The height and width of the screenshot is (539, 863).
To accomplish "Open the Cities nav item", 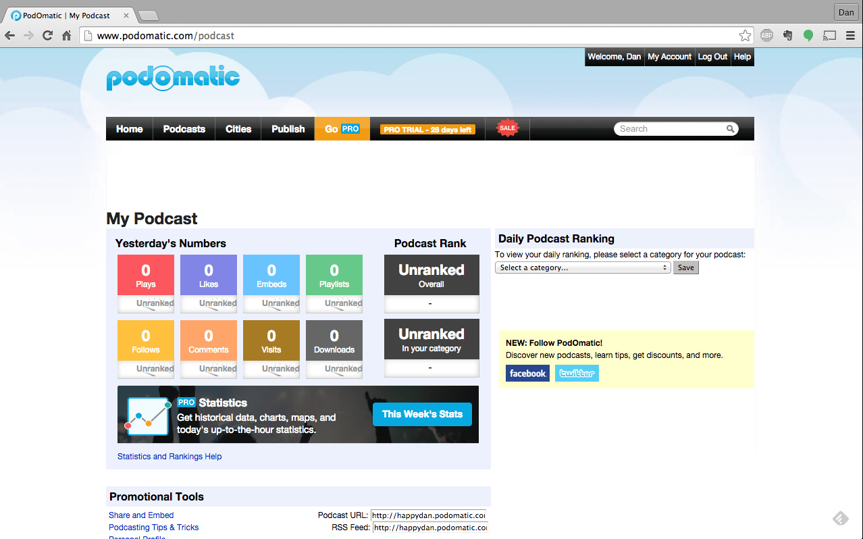I will 238,129.
